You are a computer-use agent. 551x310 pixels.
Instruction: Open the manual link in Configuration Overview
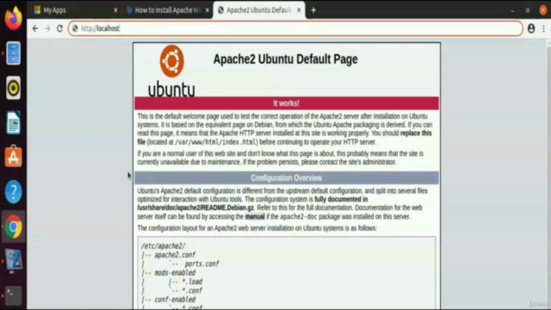[x=255, y=216]
